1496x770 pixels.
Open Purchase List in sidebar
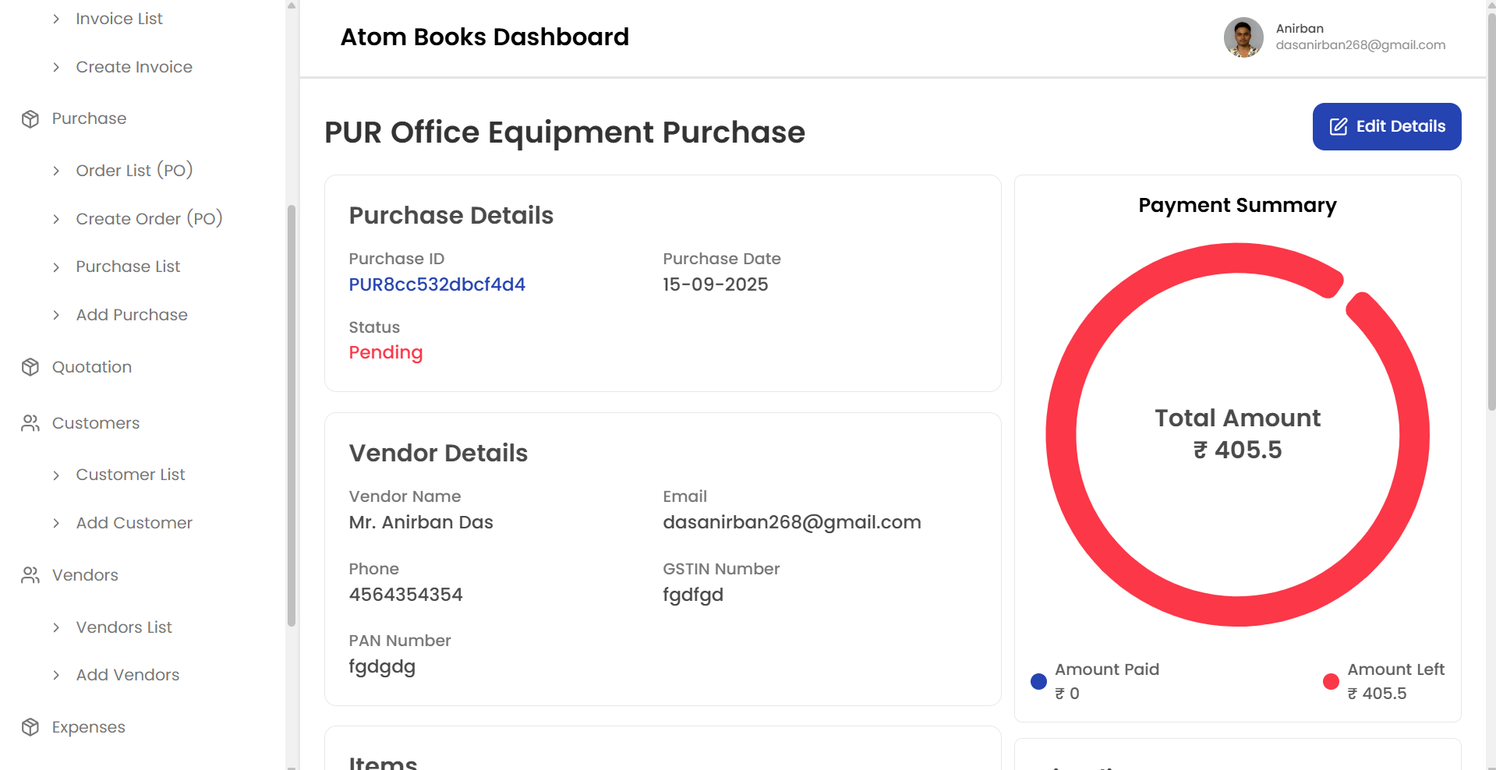(x=128, y=267)
